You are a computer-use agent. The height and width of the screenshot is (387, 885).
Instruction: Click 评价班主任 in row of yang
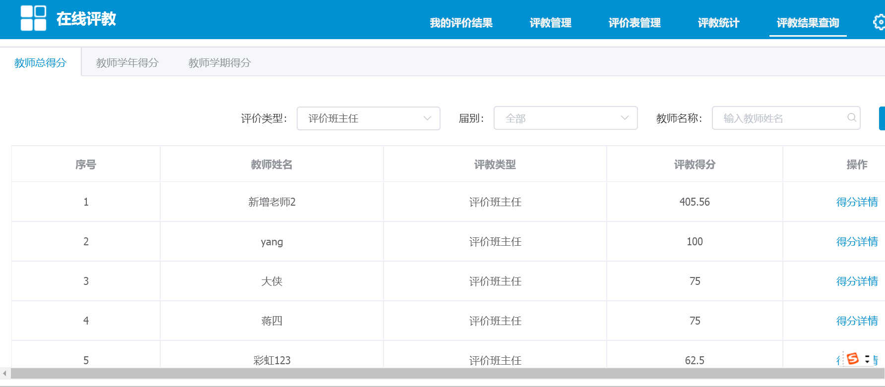(x=495, y=241)
